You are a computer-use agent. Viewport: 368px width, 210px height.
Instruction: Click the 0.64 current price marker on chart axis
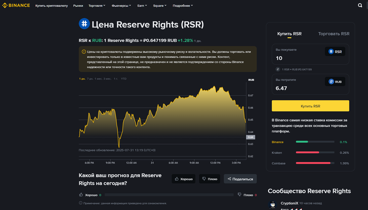click(x=250, y=137)
